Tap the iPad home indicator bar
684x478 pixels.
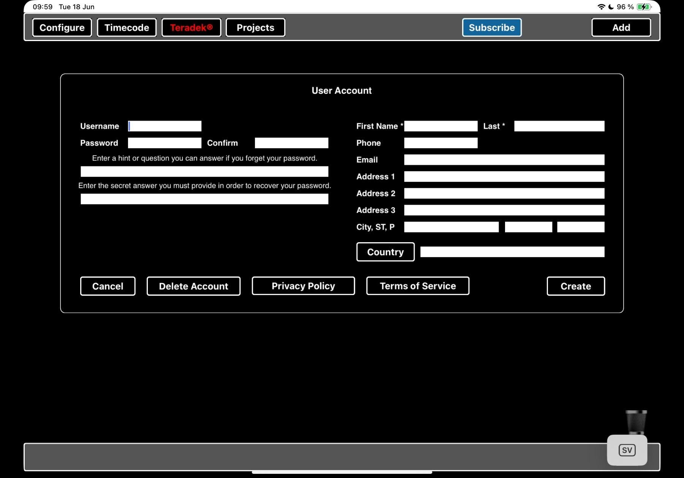(342, 472)
